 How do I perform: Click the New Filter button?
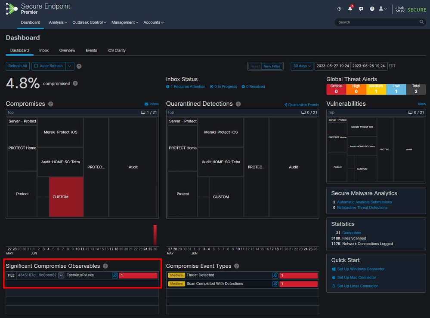pyautogui.click(x=272, y=66)
